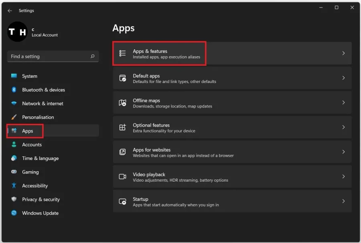Viewport: 361px width, 243px height.
Task: Expand Video playback chevron arrow
Action: [x=343, y=176]
